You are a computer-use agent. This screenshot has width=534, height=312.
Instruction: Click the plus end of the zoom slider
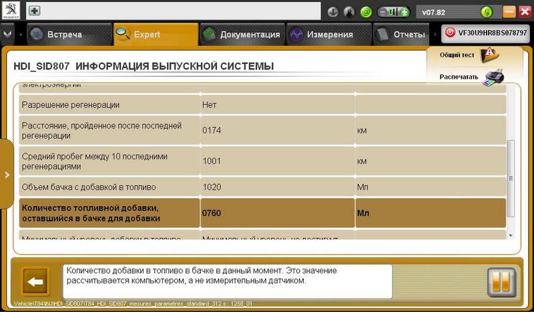click(x=404, y=12)
